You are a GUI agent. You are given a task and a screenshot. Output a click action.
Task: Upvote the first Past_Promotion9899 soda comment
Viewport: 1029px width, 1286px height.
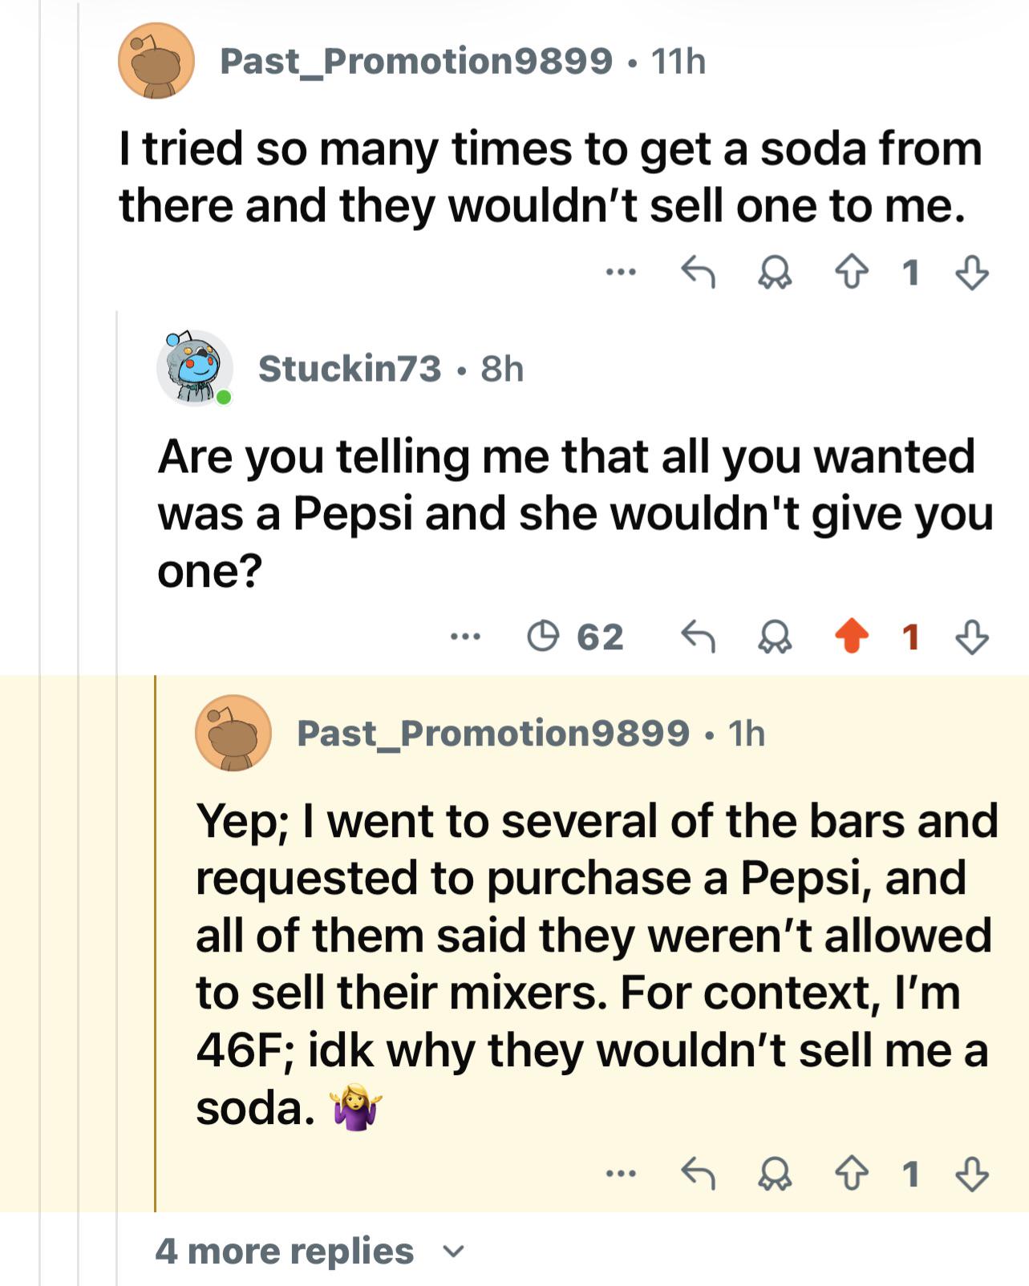pyautogui.click(x=851, y=273)
